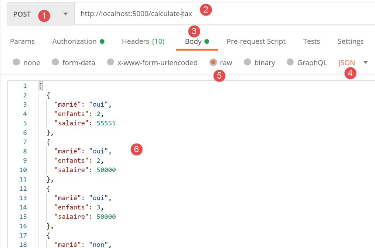
Task: Select the raw body radio button
Action: [x=213, y=62]
